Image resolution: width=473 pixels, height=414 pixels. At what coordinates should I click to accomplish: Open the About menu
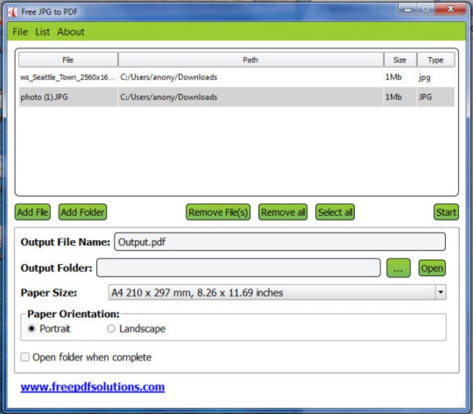(x=71, y=32)
